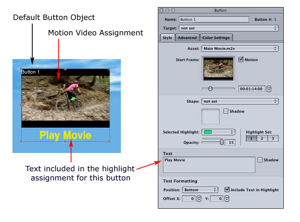Enable Shadow checkbox beside the Text field

tap(260, 160)
